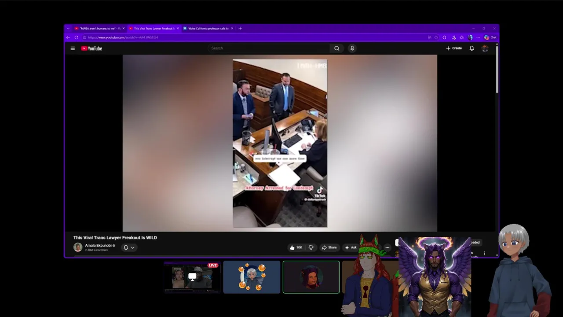This screenshot has width=563, height=317.
Task: Reload the page with the refresh icon
Action: [x=76, y=37]
